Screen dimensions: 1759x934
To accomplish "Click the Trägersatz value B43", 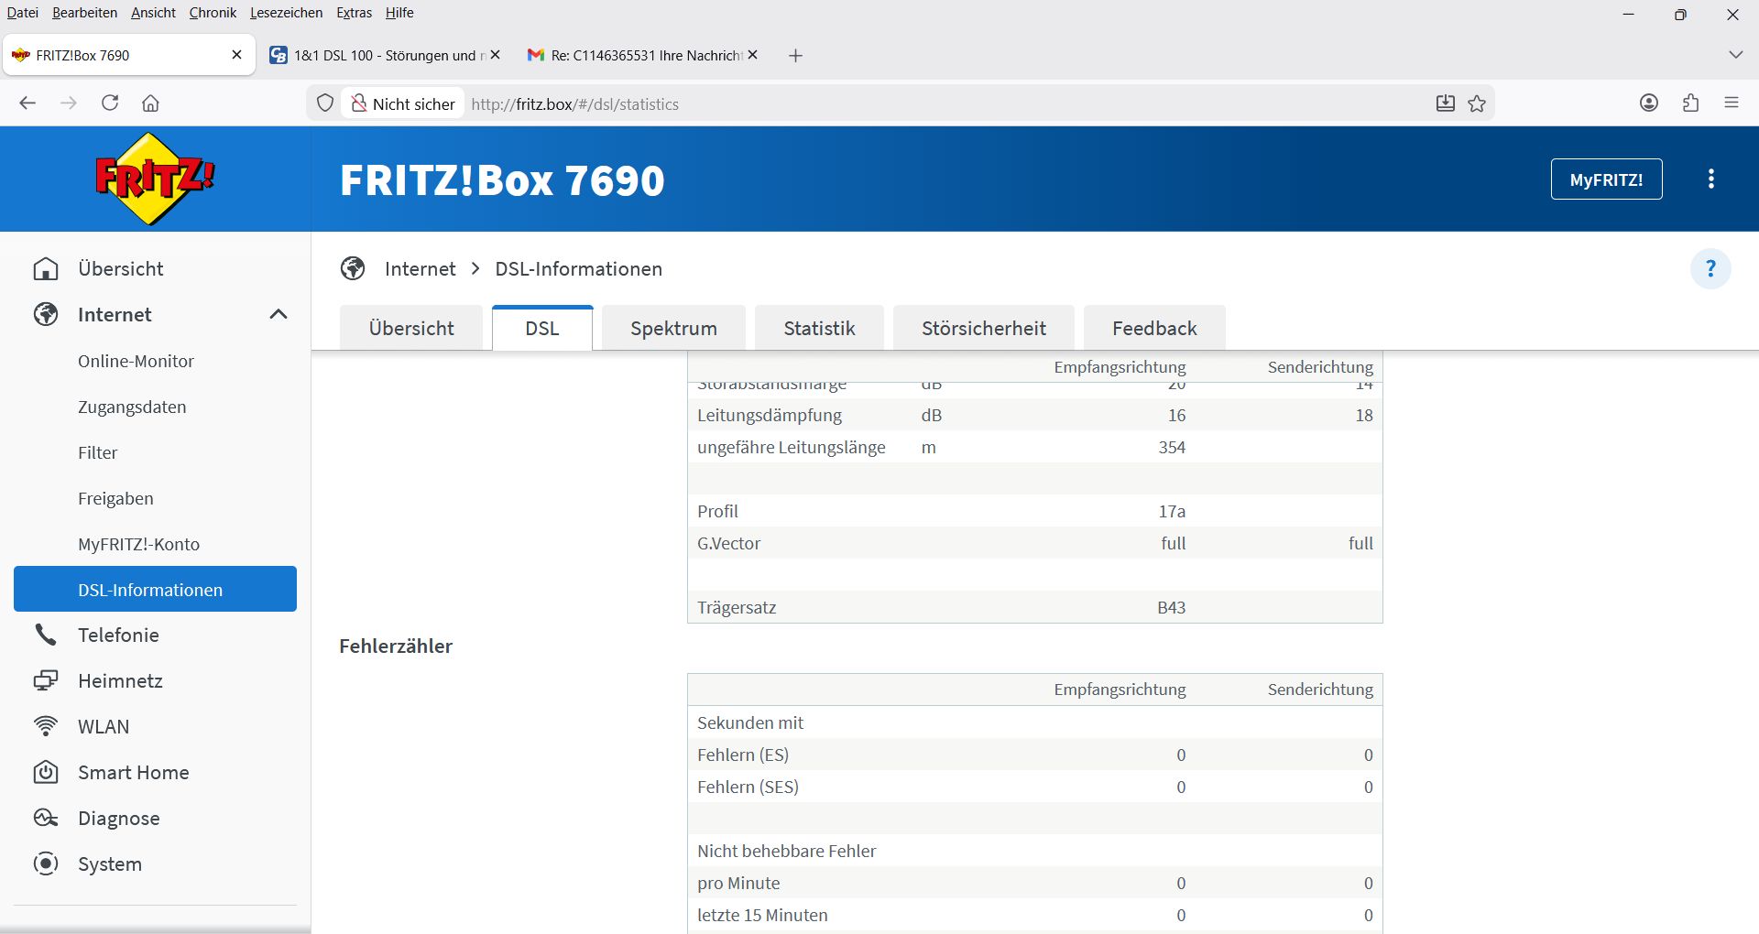I will (1172, 607).
